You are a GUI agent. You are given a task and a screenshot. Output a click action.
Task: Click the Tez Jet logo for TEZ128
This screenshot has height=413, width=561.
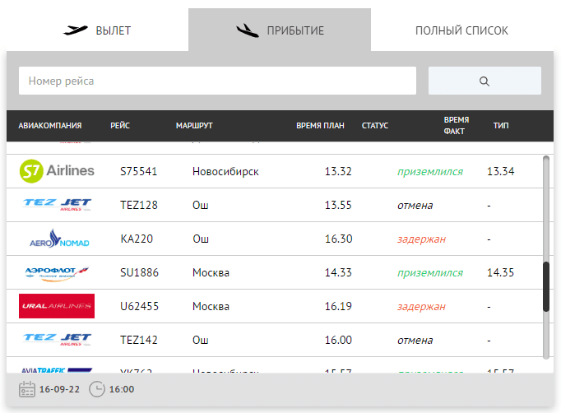(x=57, y=205)
